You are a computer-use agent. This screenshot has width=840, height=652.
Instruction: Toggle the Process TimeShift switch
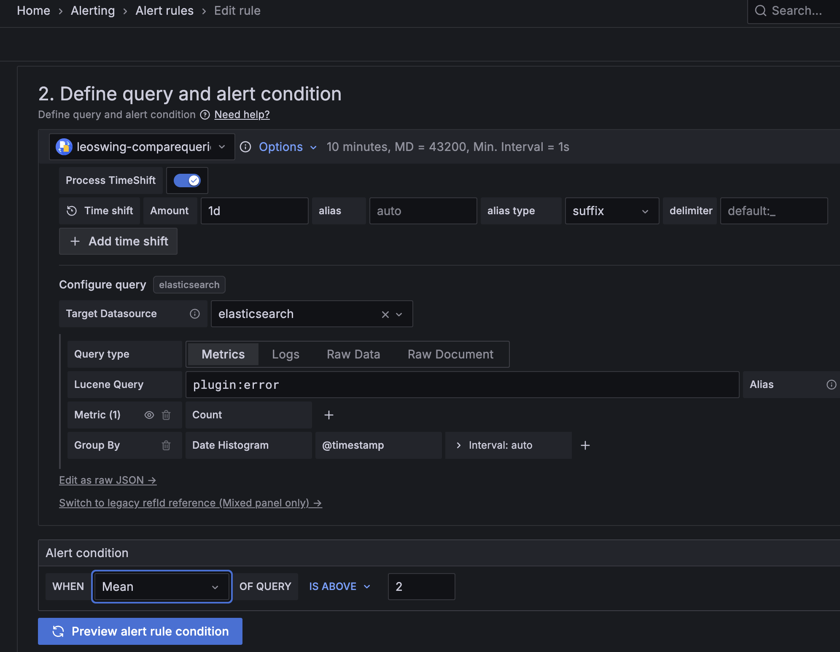coord(187,181)
